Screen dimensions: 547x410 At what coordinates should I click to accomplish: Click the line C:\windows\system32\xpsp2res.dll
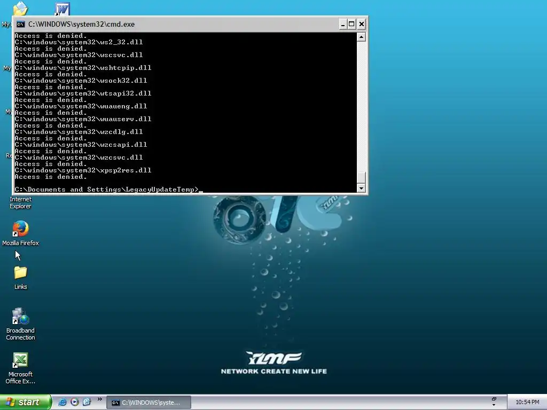83,170
